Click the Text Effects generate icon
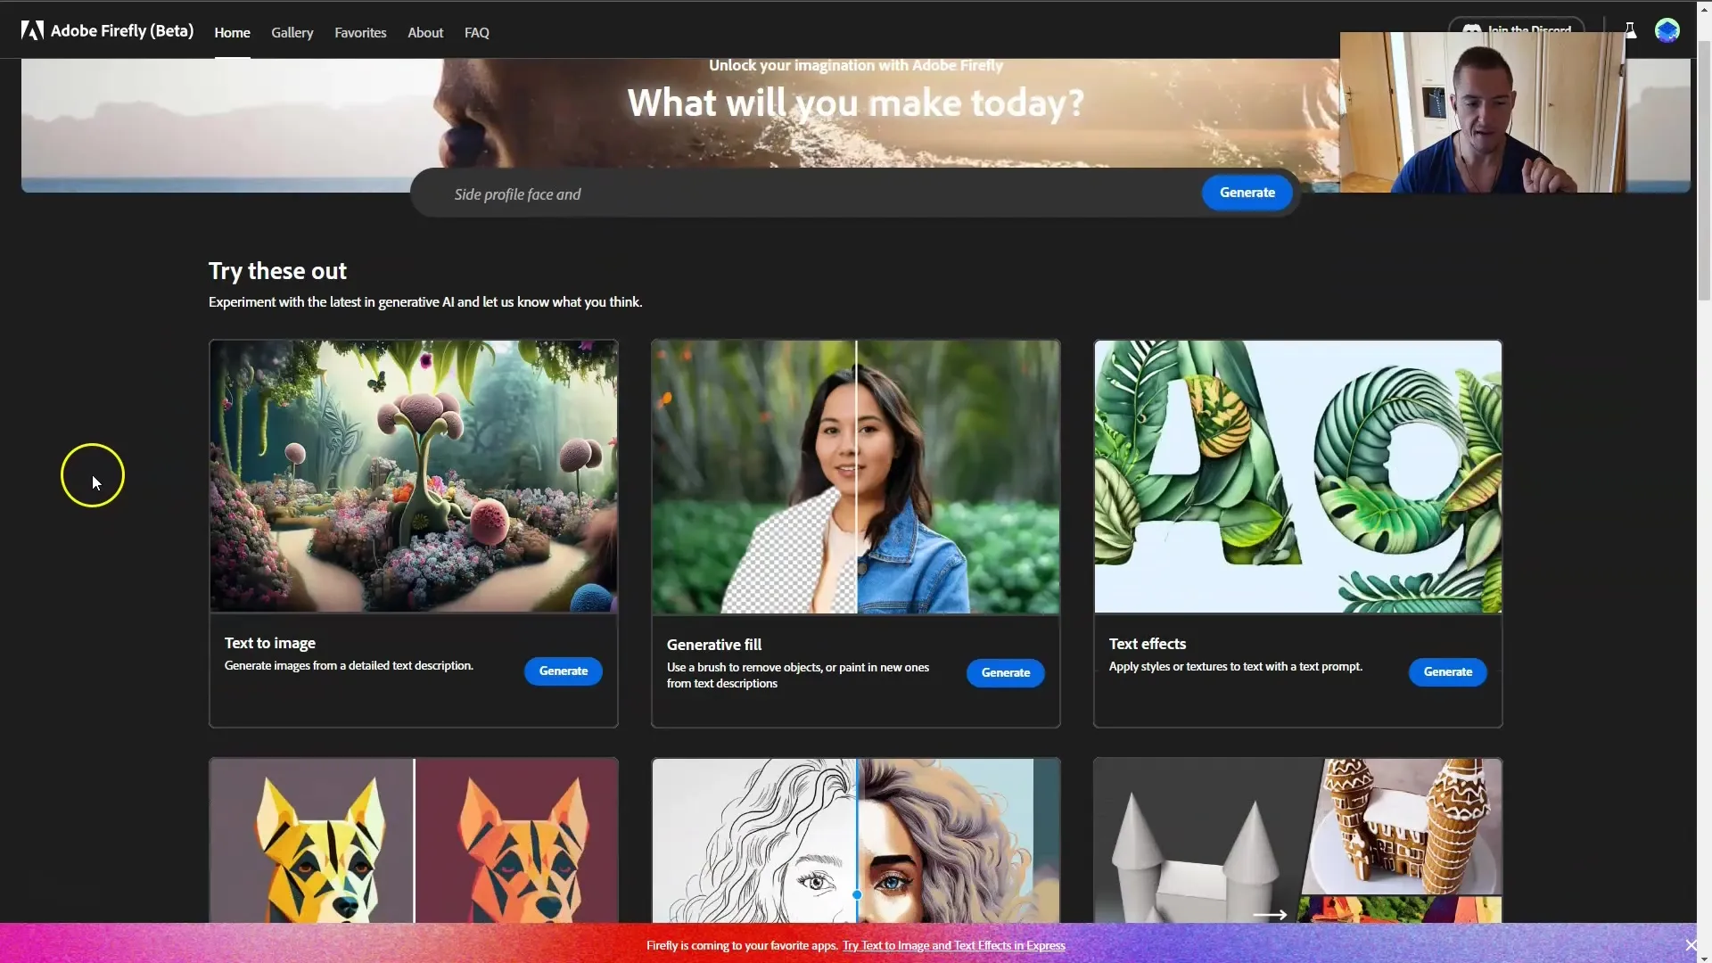The width and height of the screenshot is (1712, 963). (1447, 671)
